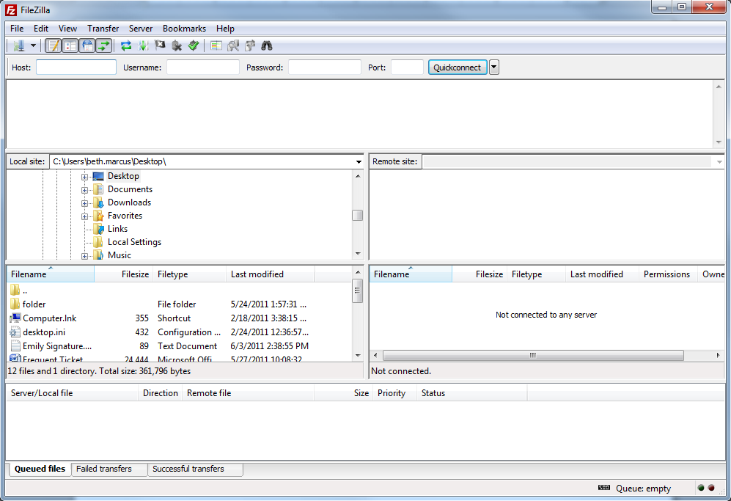Click the remote Permissions column header

[668, 274]
